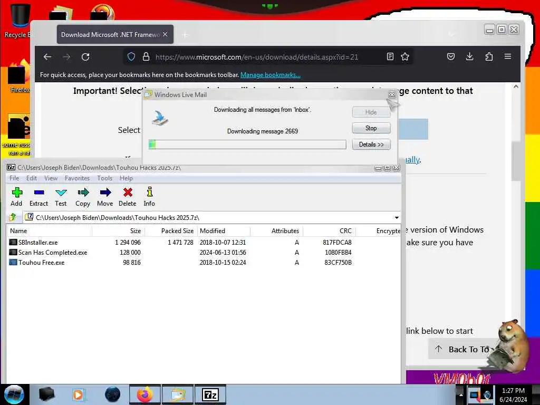Click the Hide button in mail dialog
The image size is (540, 405).
[371, 112]
